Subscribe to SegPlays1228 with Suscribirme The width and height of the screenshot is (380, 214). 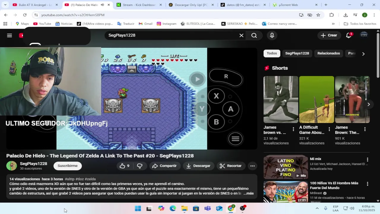(x=67, y=166)
